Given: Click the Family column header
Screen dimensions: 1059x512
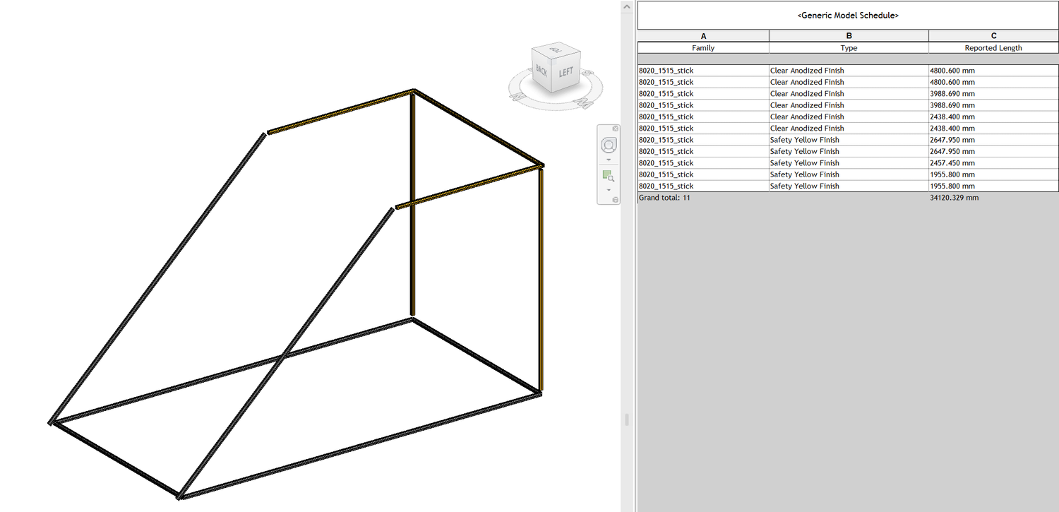Looking at the screenshot, I should pos(703,47).
